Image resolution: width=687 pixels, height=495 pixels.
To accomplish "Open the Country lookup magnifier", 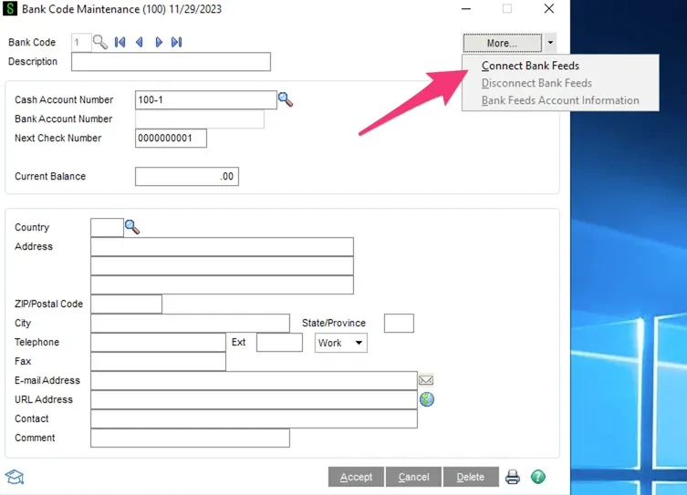I will pyautogui.click(x=132, y=227).
